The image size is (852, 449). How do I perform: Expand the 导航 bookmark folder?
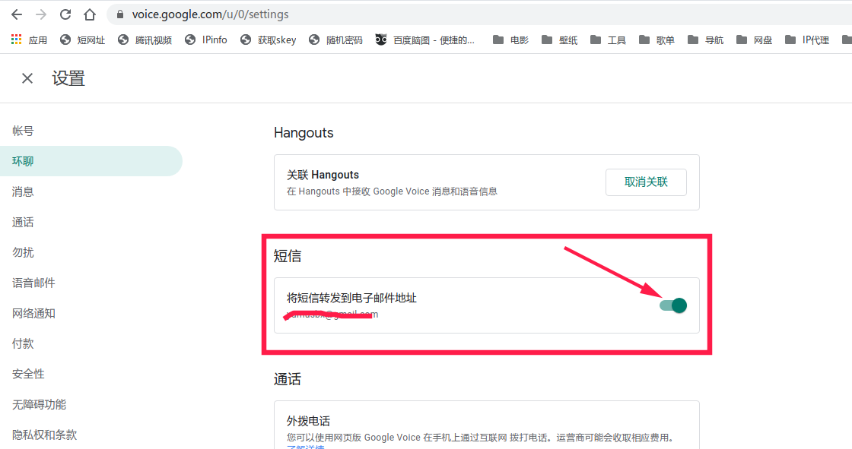coord(705,40)
